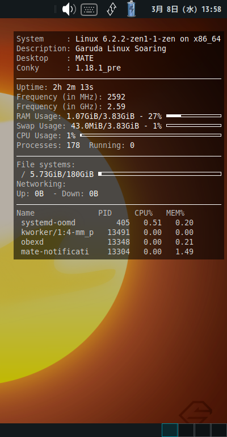Switch to the fourth workspace
This screenshot has height=437, width=227.
[x=218, y=430]
